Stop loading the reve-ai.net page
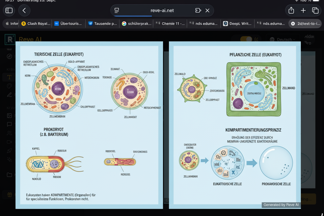324x216 pixels. click(207, 10)
